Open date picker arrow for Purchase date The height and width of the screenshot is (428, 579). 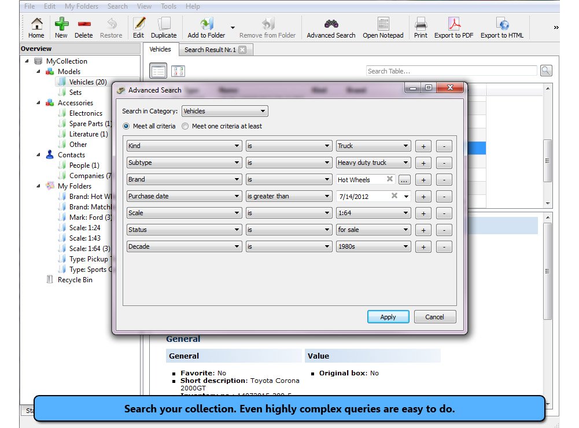406,196
